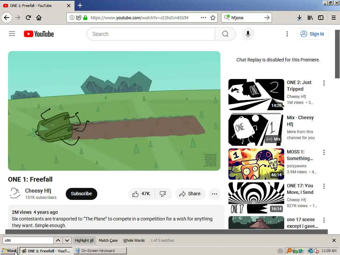
Task: Go back with the browser back arrow
Action: [7, 18]
